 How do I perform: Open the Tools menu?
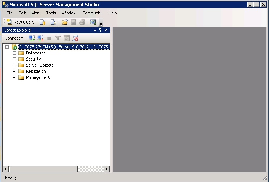click(51, 13)
